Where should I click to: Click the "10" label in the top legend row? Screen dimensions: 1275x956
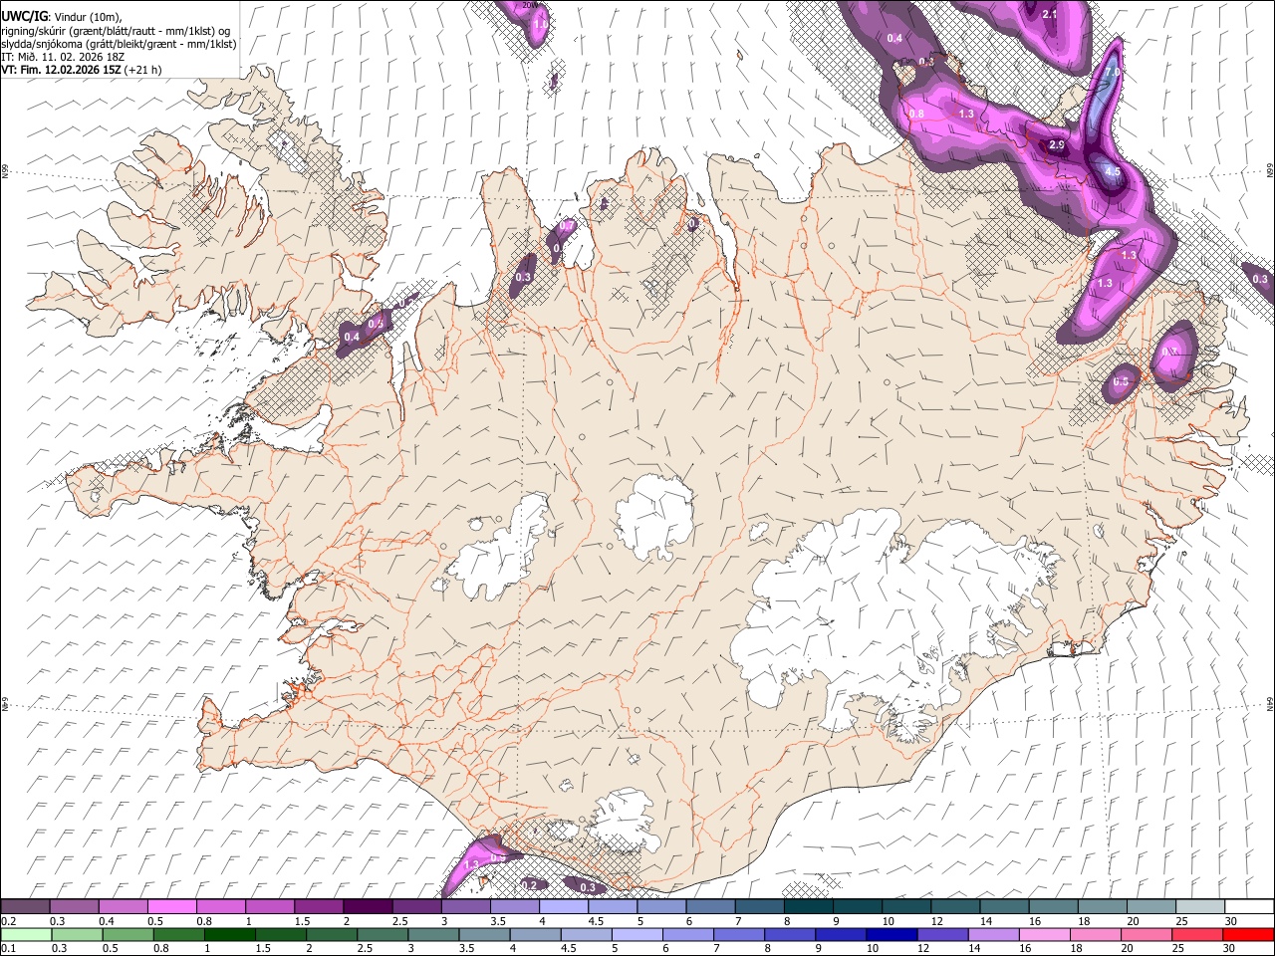tap(889, 921)
